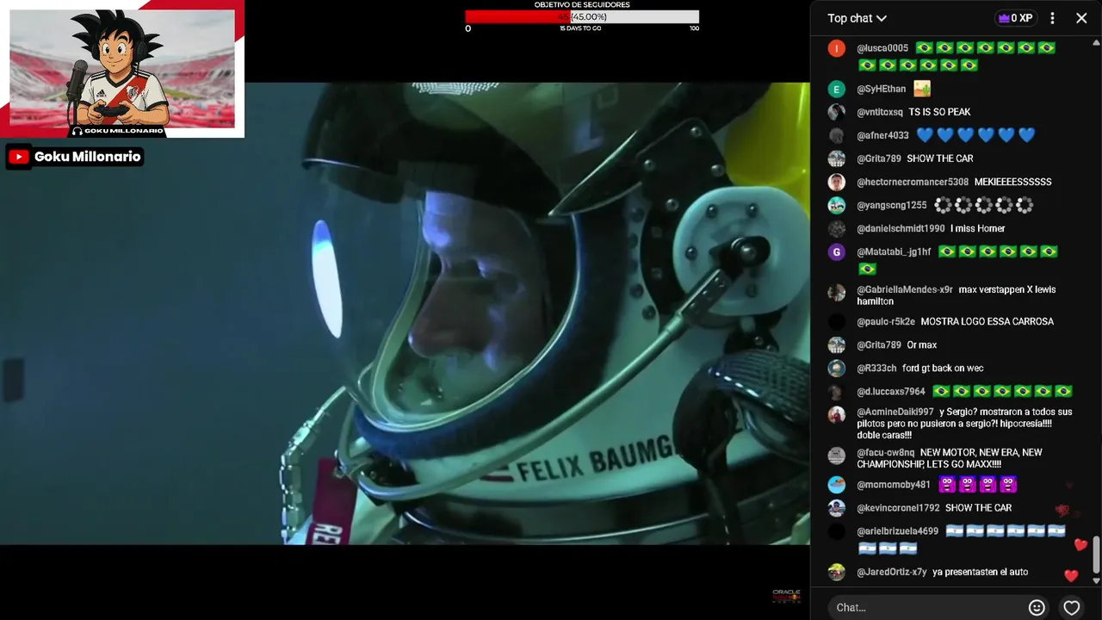Screen dimensions: 1102x620
Task: Open the avatar beside Or max message
Action: click(837, 344)
